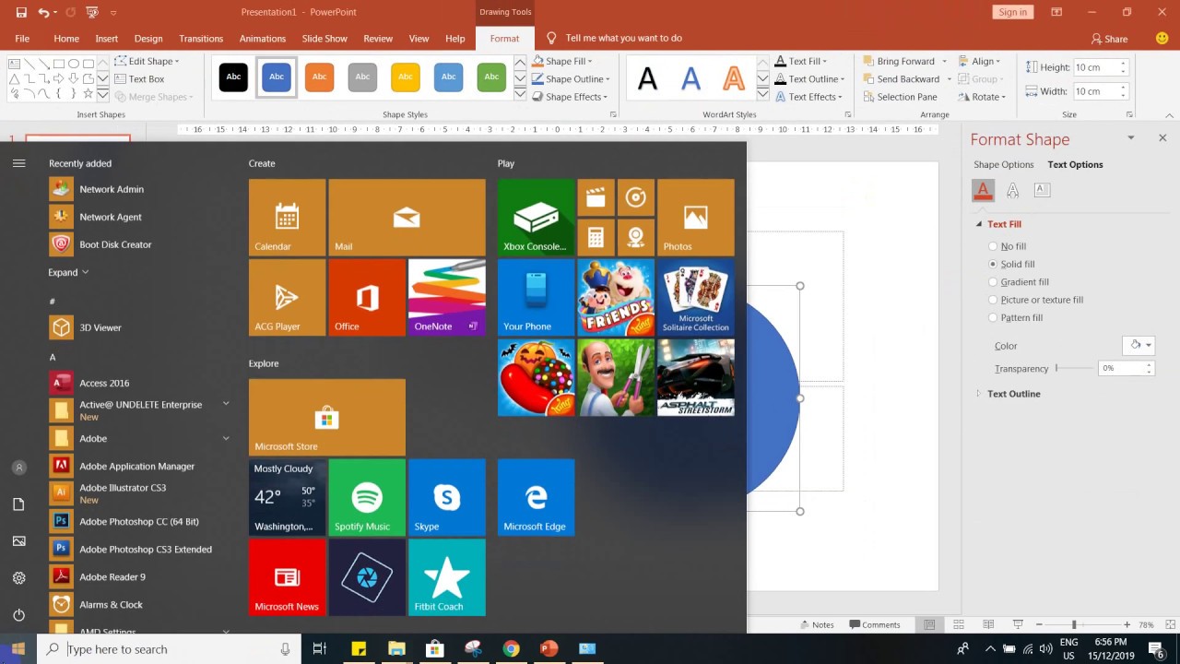Open the OneNote tile
1180x664 pixels.
tap(447, 297)
